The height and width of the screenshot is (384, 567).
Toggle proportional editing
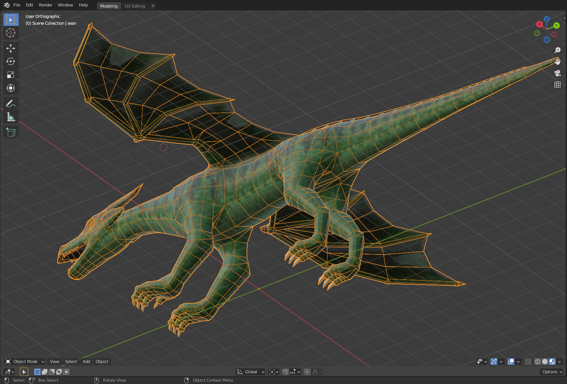click(307, 372)
